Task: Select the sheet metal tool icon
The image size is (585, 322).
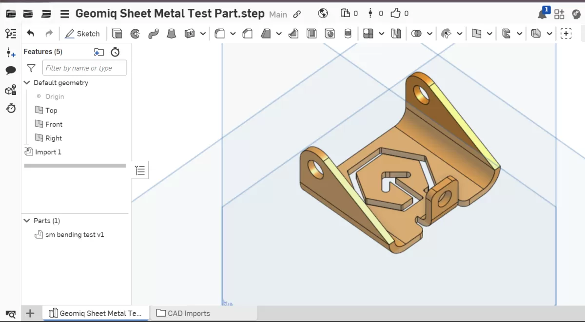Action: (x=507, y=34)
